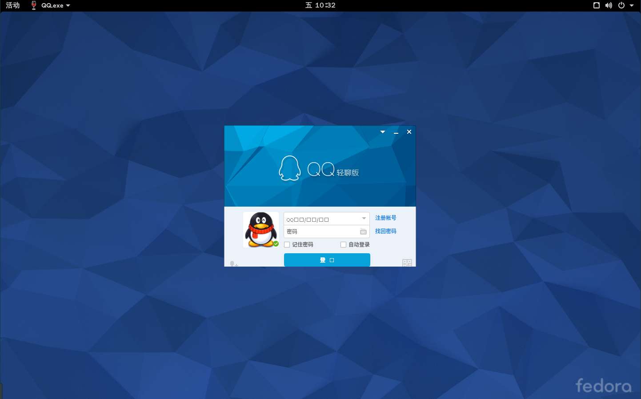Enable the 自动登录 checkbox

(x=343, y=244)
